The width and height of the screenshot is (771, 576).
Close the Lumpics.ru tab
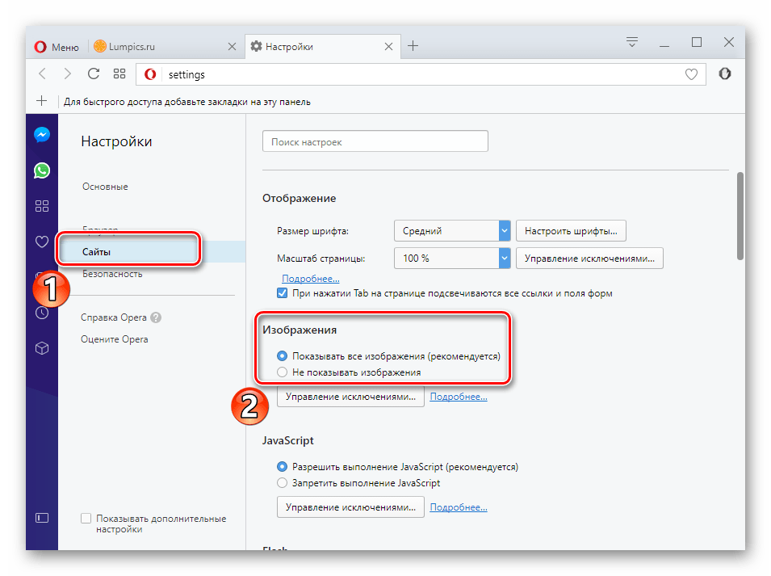[x=232, y=47]
